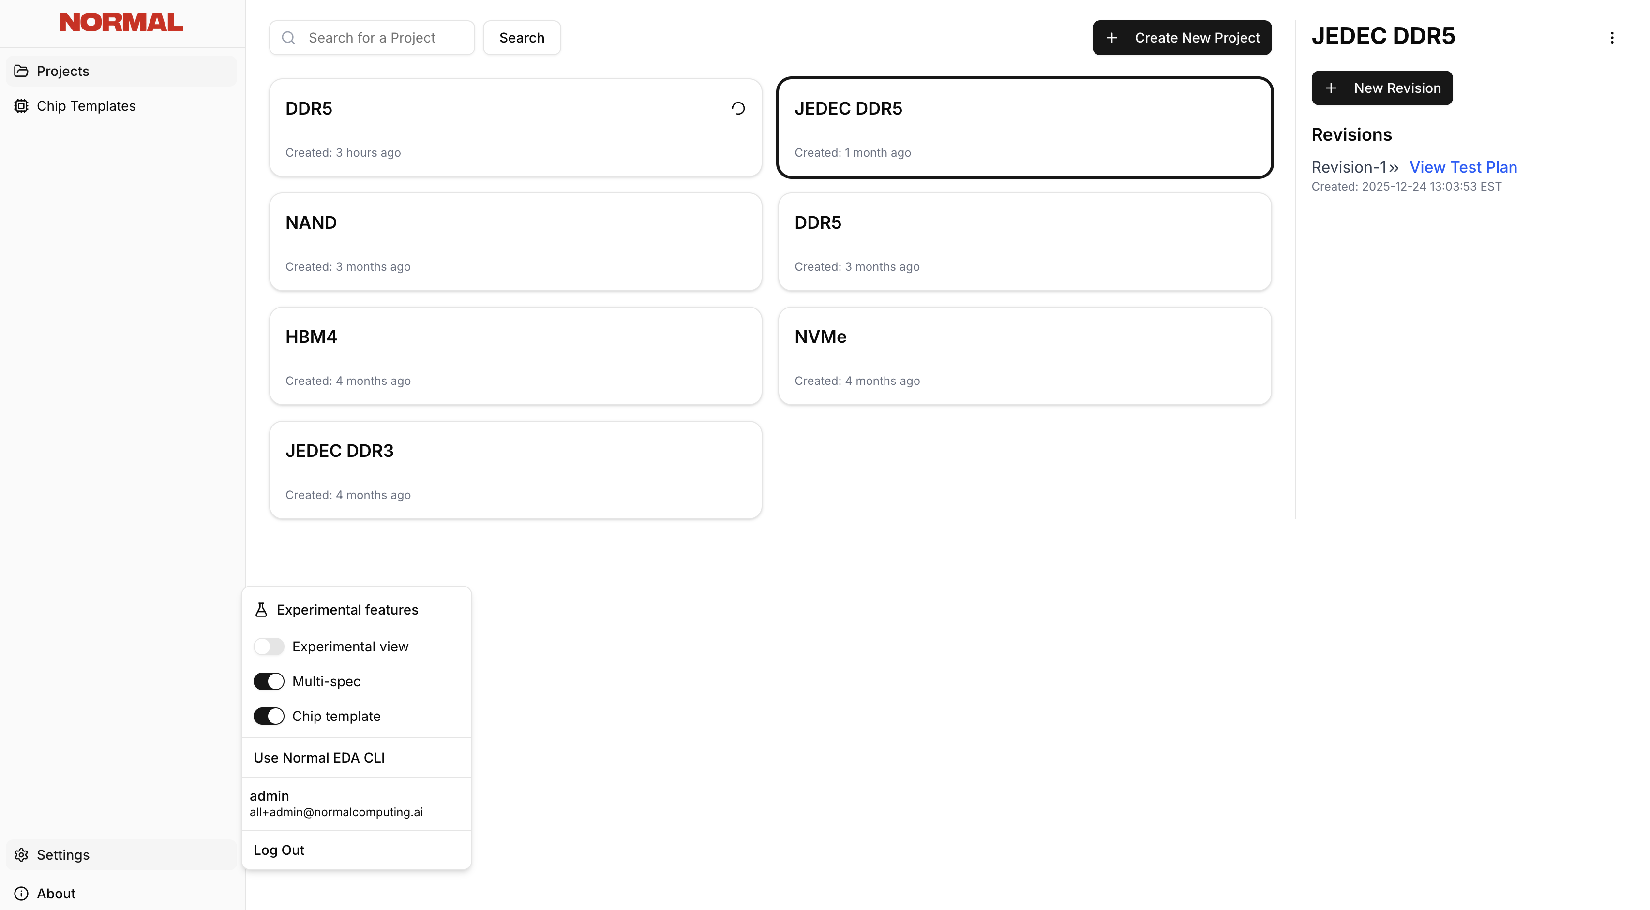1650x910 pixels.
Task: Enable the Experimental view toggle
Action: point(269,646)
